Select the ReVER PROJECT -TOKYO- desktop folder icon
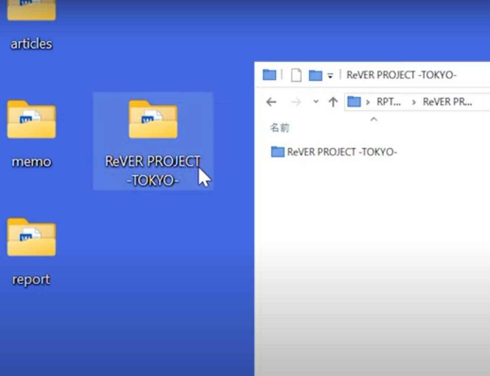 click(153, 121)
